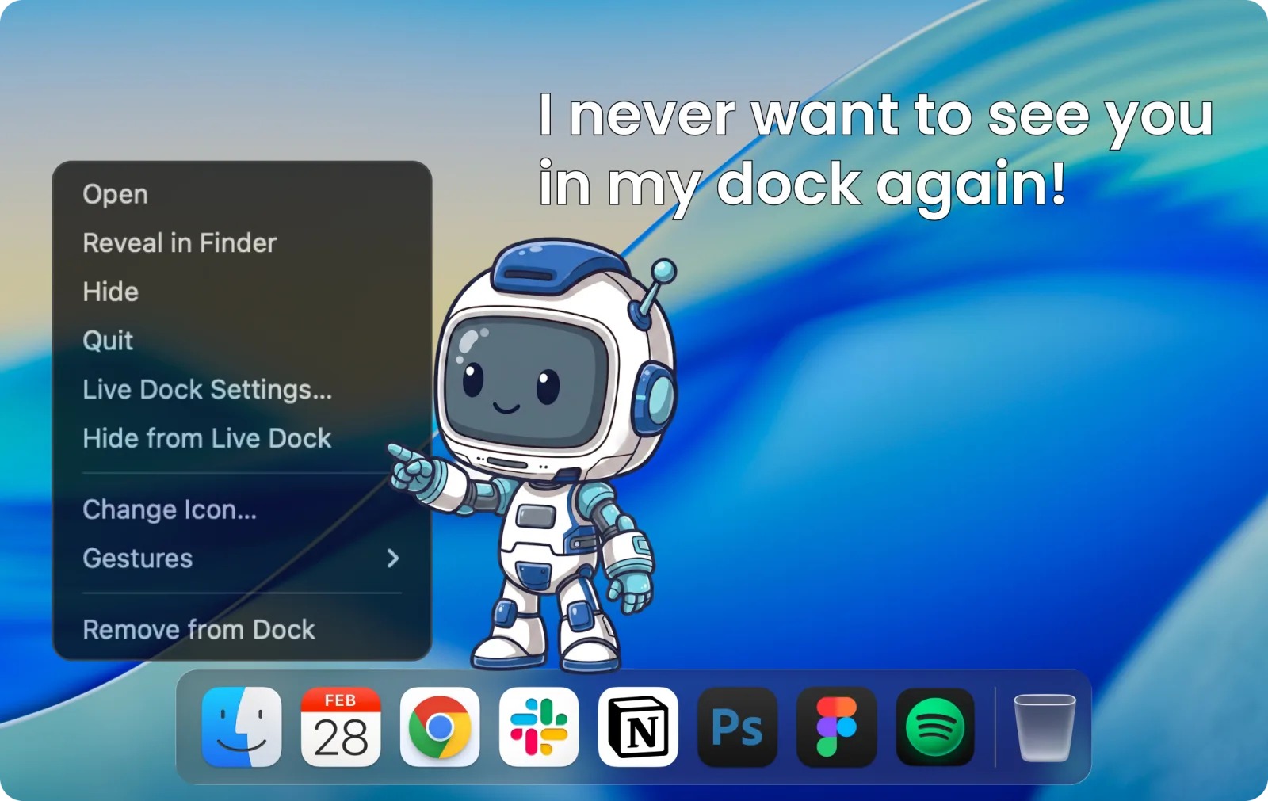
Task: Open Live Dock Settings…
Action: click(242, 390)
